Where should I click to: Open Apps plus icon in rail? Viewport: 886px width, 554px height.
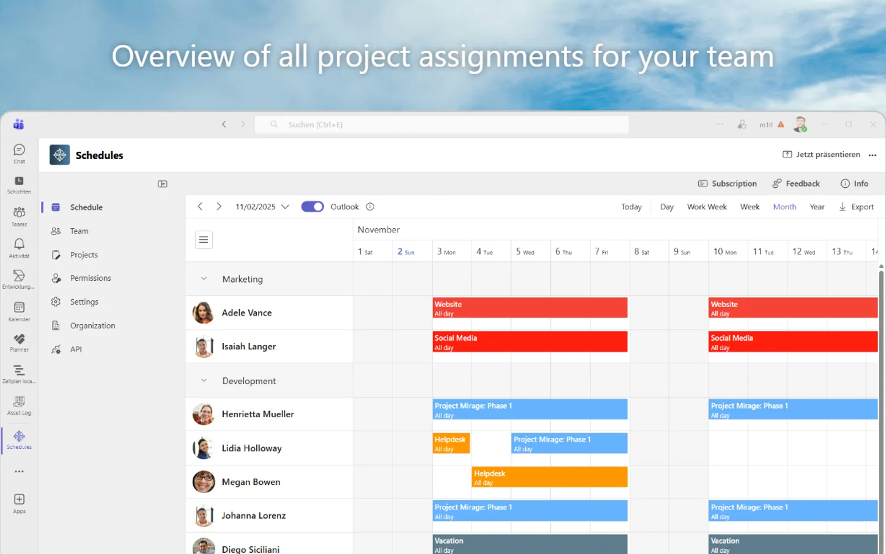pyautogui.click(x=19, y=503)
